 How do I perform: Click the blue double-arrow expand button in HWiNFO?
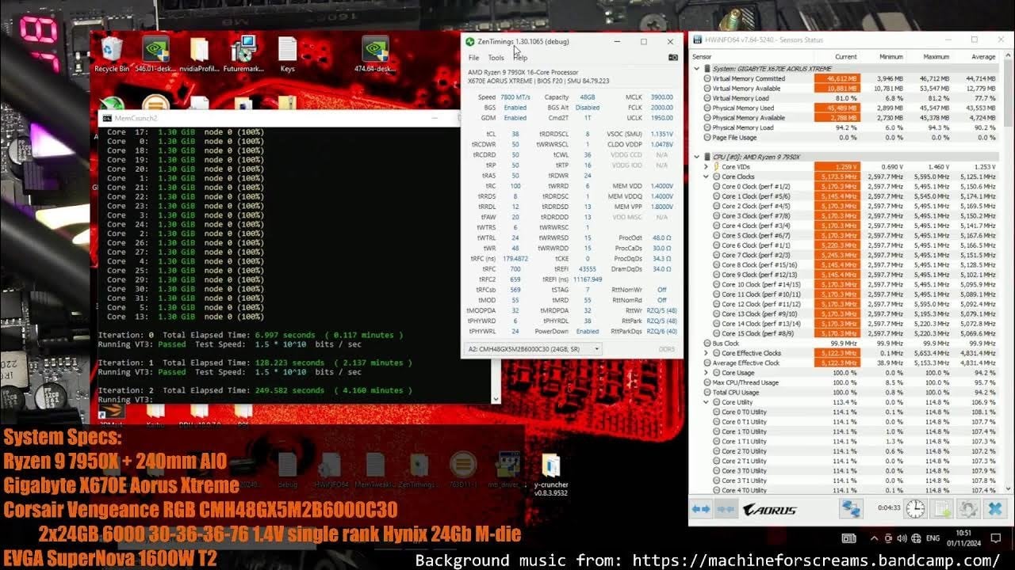[701, 509]
